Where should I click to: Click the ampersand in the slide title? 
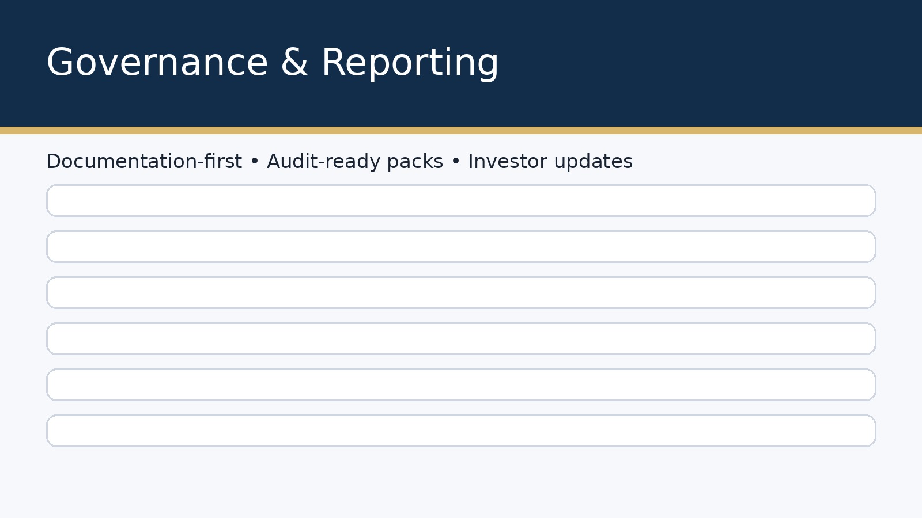[x=294, y=63]
